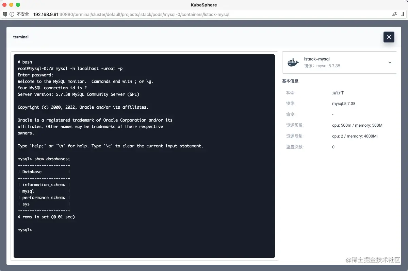Image resolution: width=408 pixels, height=271 pixels.
Task: Expand the lstack-mysql container dropdown chevron
Action: pyautogui.click(x=390, y=62)
